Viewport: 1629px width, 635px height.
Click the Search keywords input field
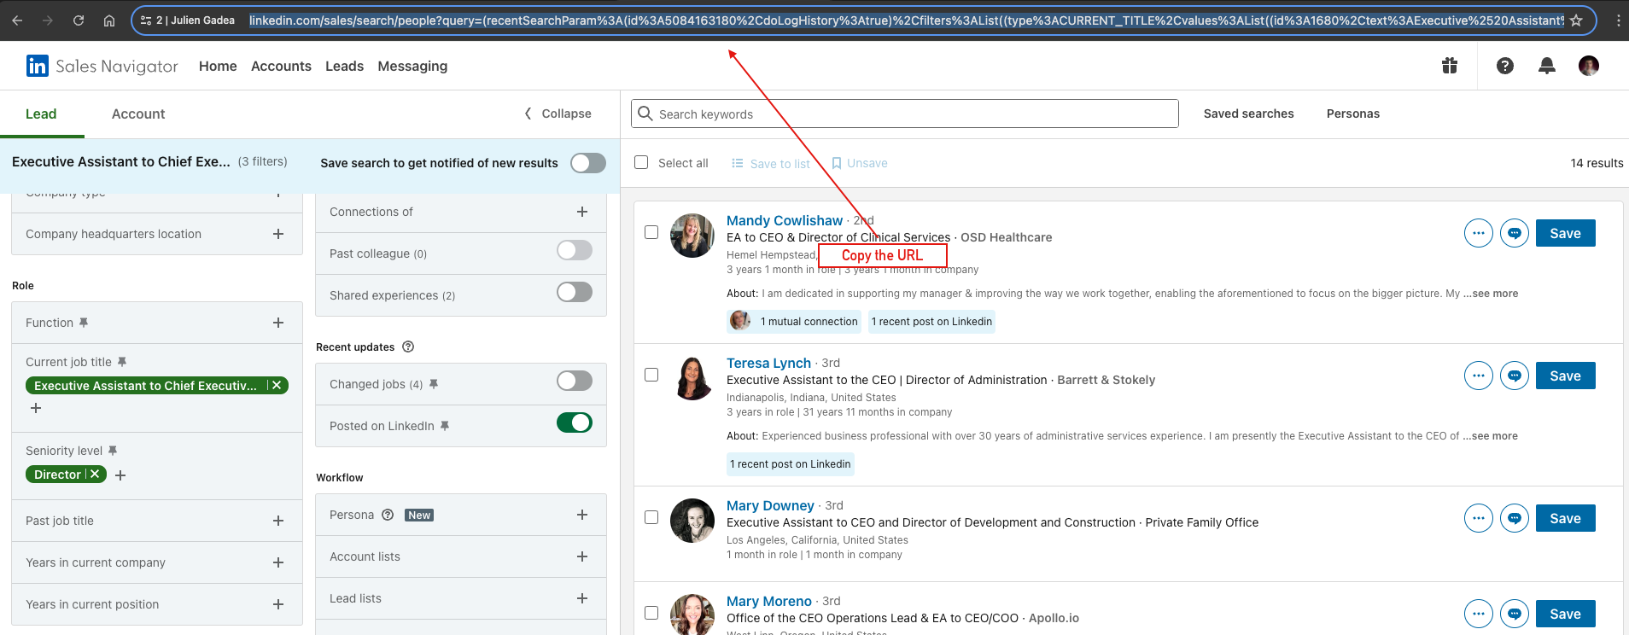pyautogui.click(x=905, y=114)
